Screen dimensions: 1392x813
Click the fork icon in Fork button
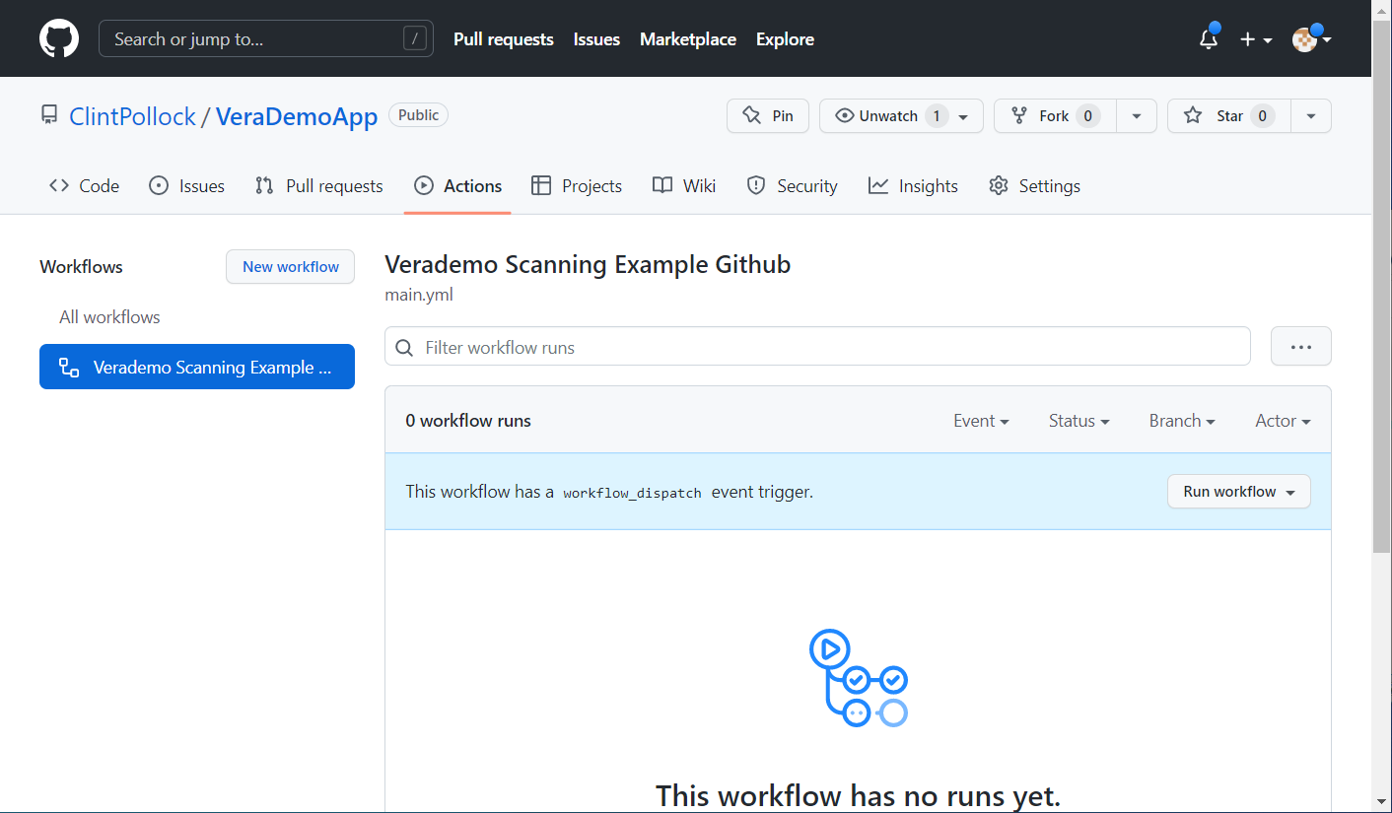[x=1019, y=115]
